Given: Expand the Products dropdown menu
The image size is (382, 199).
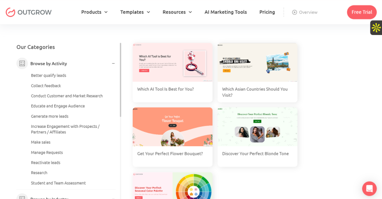Looking at the screenshot, I should point(94,12).
